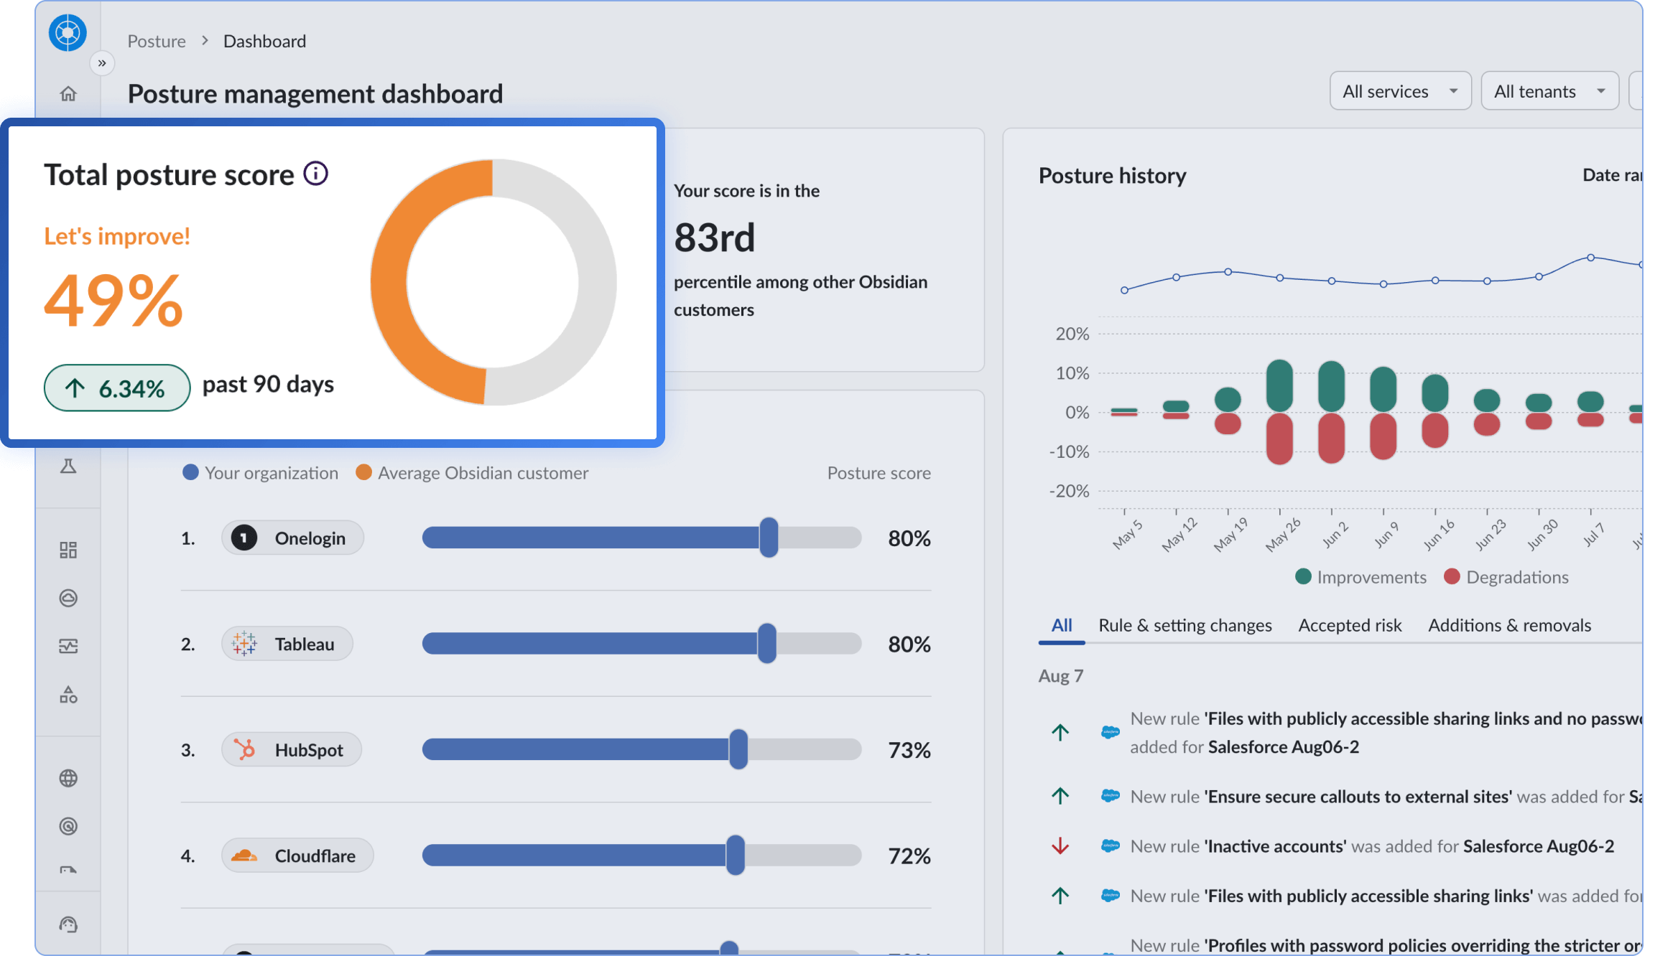Click the Obsidian logo icon
The image size is (1678, 956).
(68, 33)
